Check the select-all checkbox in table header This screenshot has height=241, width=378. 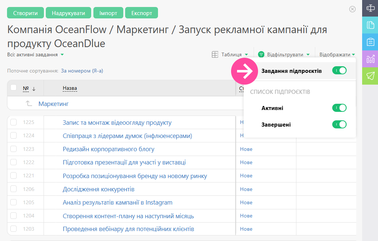(x=14, y=88)
